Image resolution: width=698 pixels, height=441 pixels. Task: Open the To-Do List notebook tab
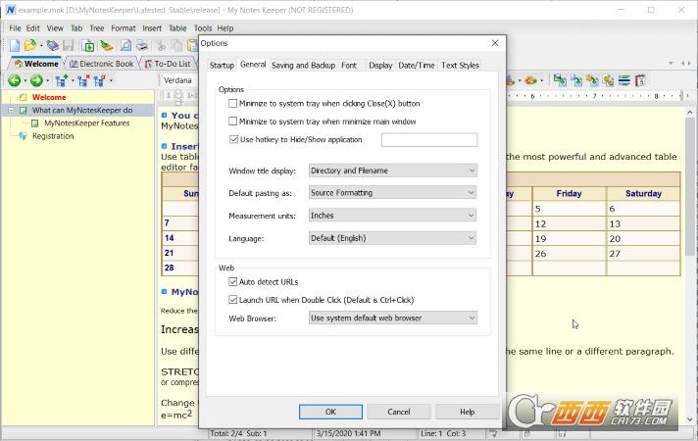pyautogui.click(x=168, y=64)
